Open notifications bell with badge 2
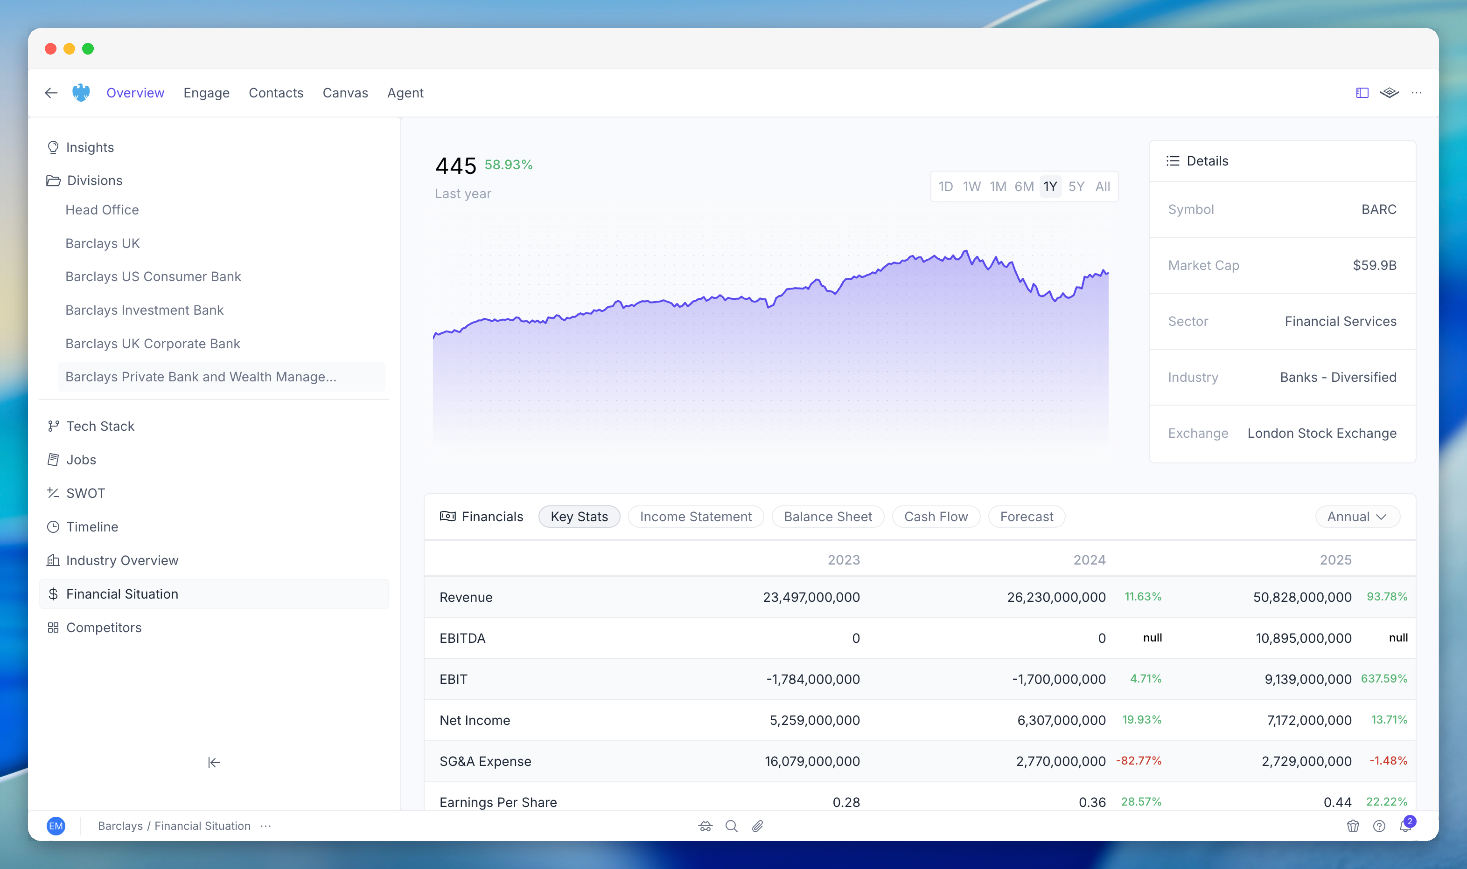 1406,825
